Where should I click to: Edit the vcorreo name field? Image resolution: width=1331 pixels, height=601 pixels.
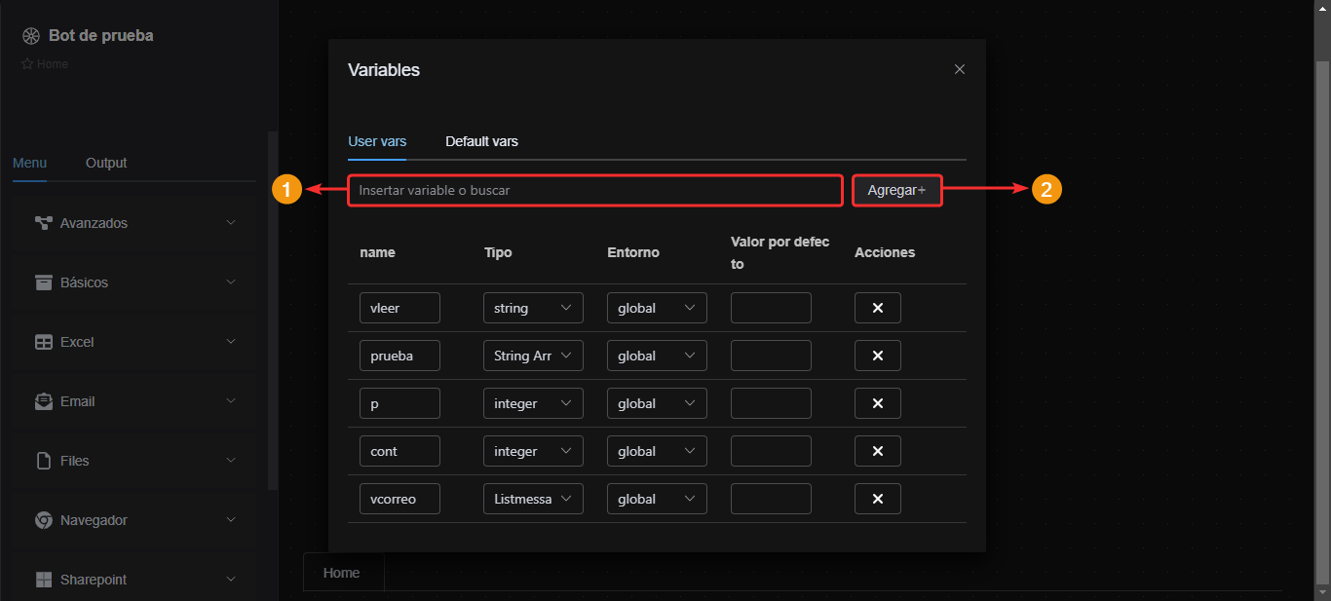(x=399, y=499)
